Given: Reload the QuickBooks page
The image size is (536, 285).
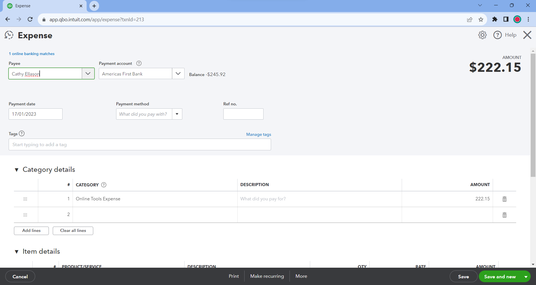Looking at the screenshot, I should tap(30, 19).
